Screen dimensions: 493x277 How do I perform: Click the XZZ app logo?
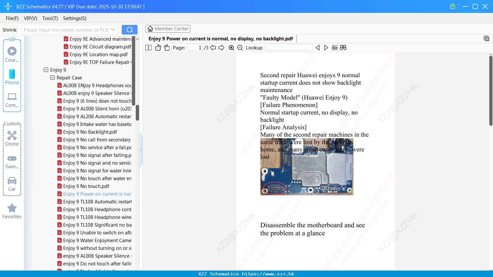[8, 6]
